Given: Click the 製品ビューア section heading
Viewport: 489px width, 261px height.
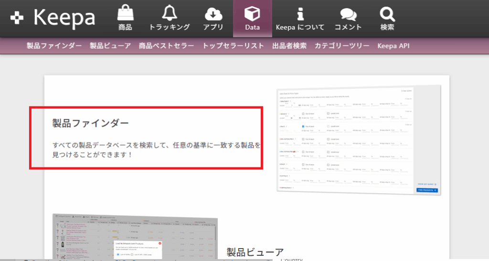Looking at the screenshot, I should [x=255, y=252].
